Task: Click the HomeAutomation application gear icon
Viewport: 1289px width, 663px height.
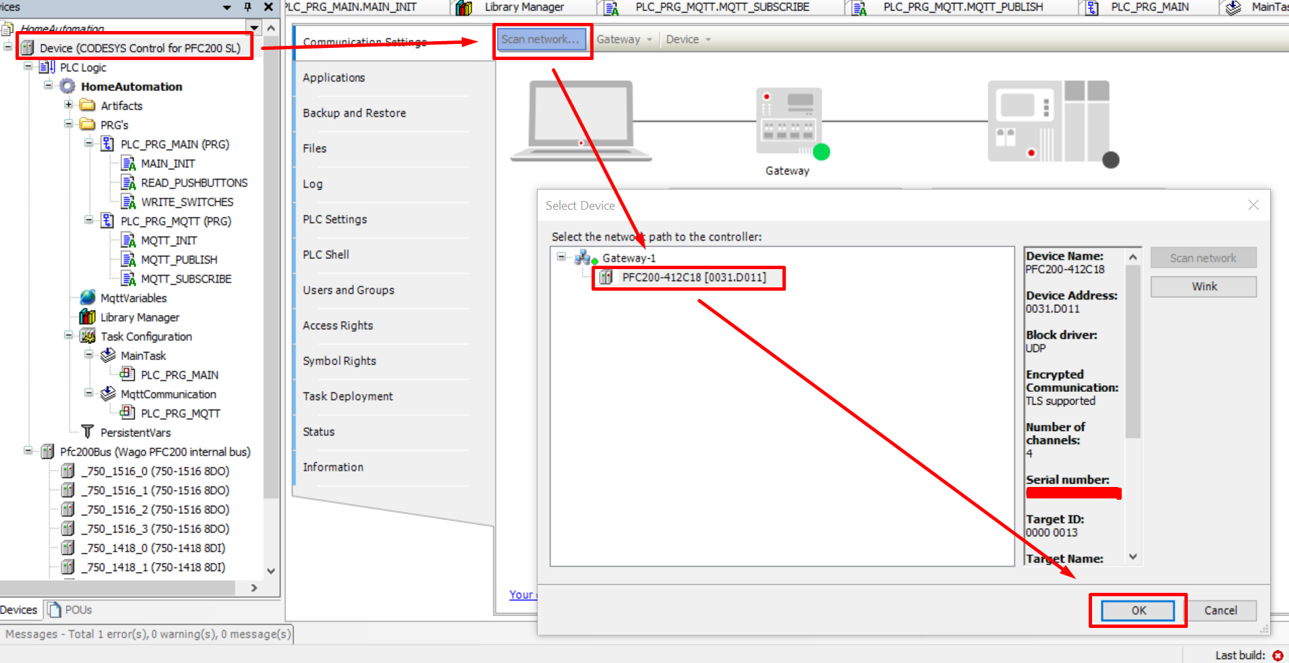Action: point(67,86)
